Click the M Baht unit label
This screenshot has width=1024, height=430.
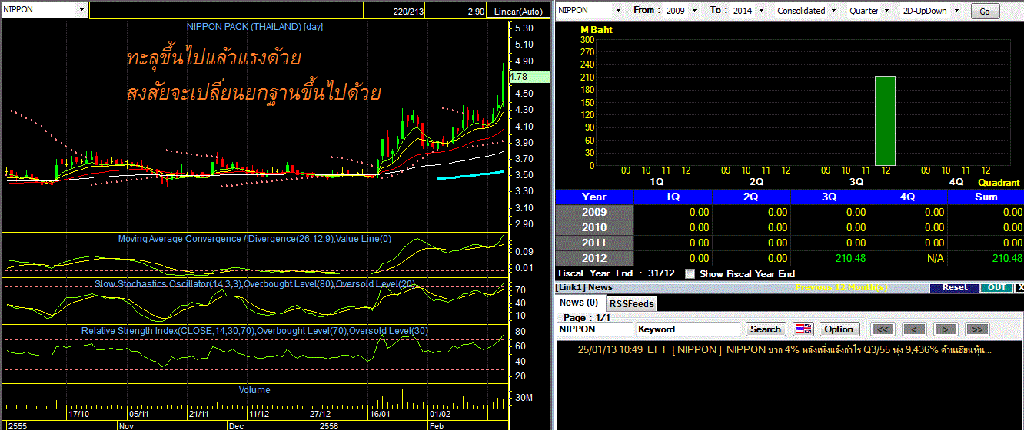pyautogui.click(x=596, y=30)
